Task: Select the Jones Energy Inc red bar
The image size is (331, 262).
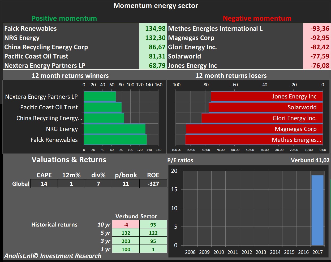Action: pos(266,97)
